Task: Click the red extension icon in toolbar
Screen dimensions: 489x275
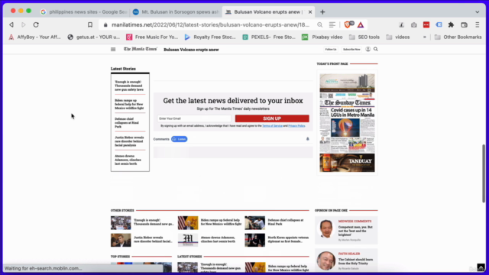Action: point(426,24)
